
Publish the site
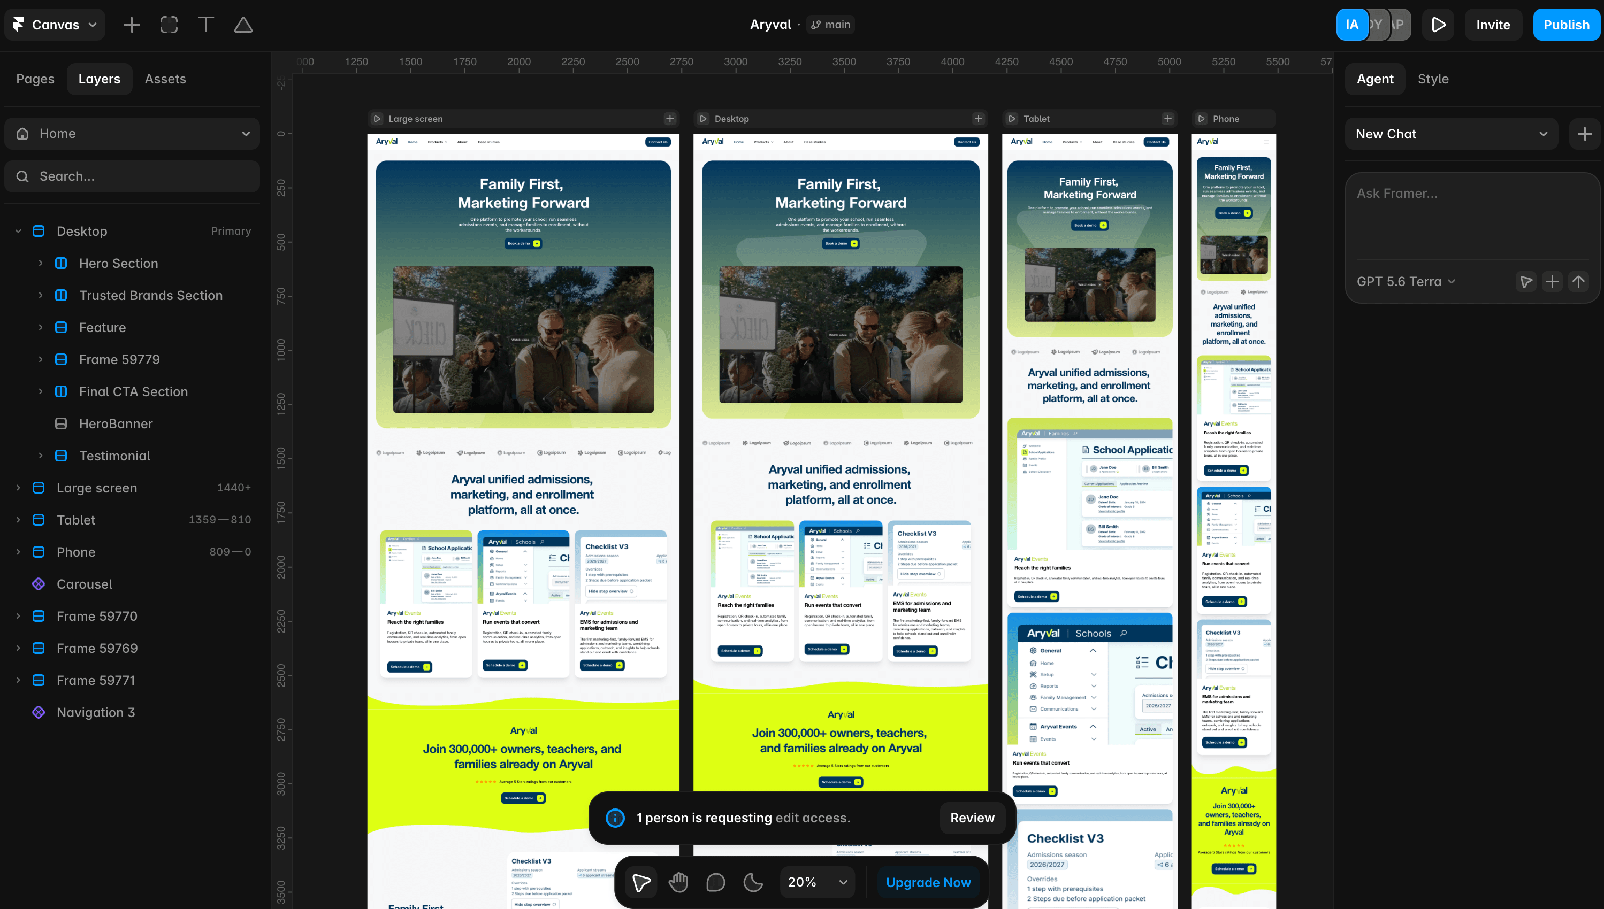click(x=1567, y=25)
